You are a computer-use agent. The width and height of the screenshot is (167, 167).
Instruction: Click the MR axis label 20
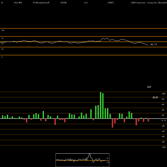(163, 115)
